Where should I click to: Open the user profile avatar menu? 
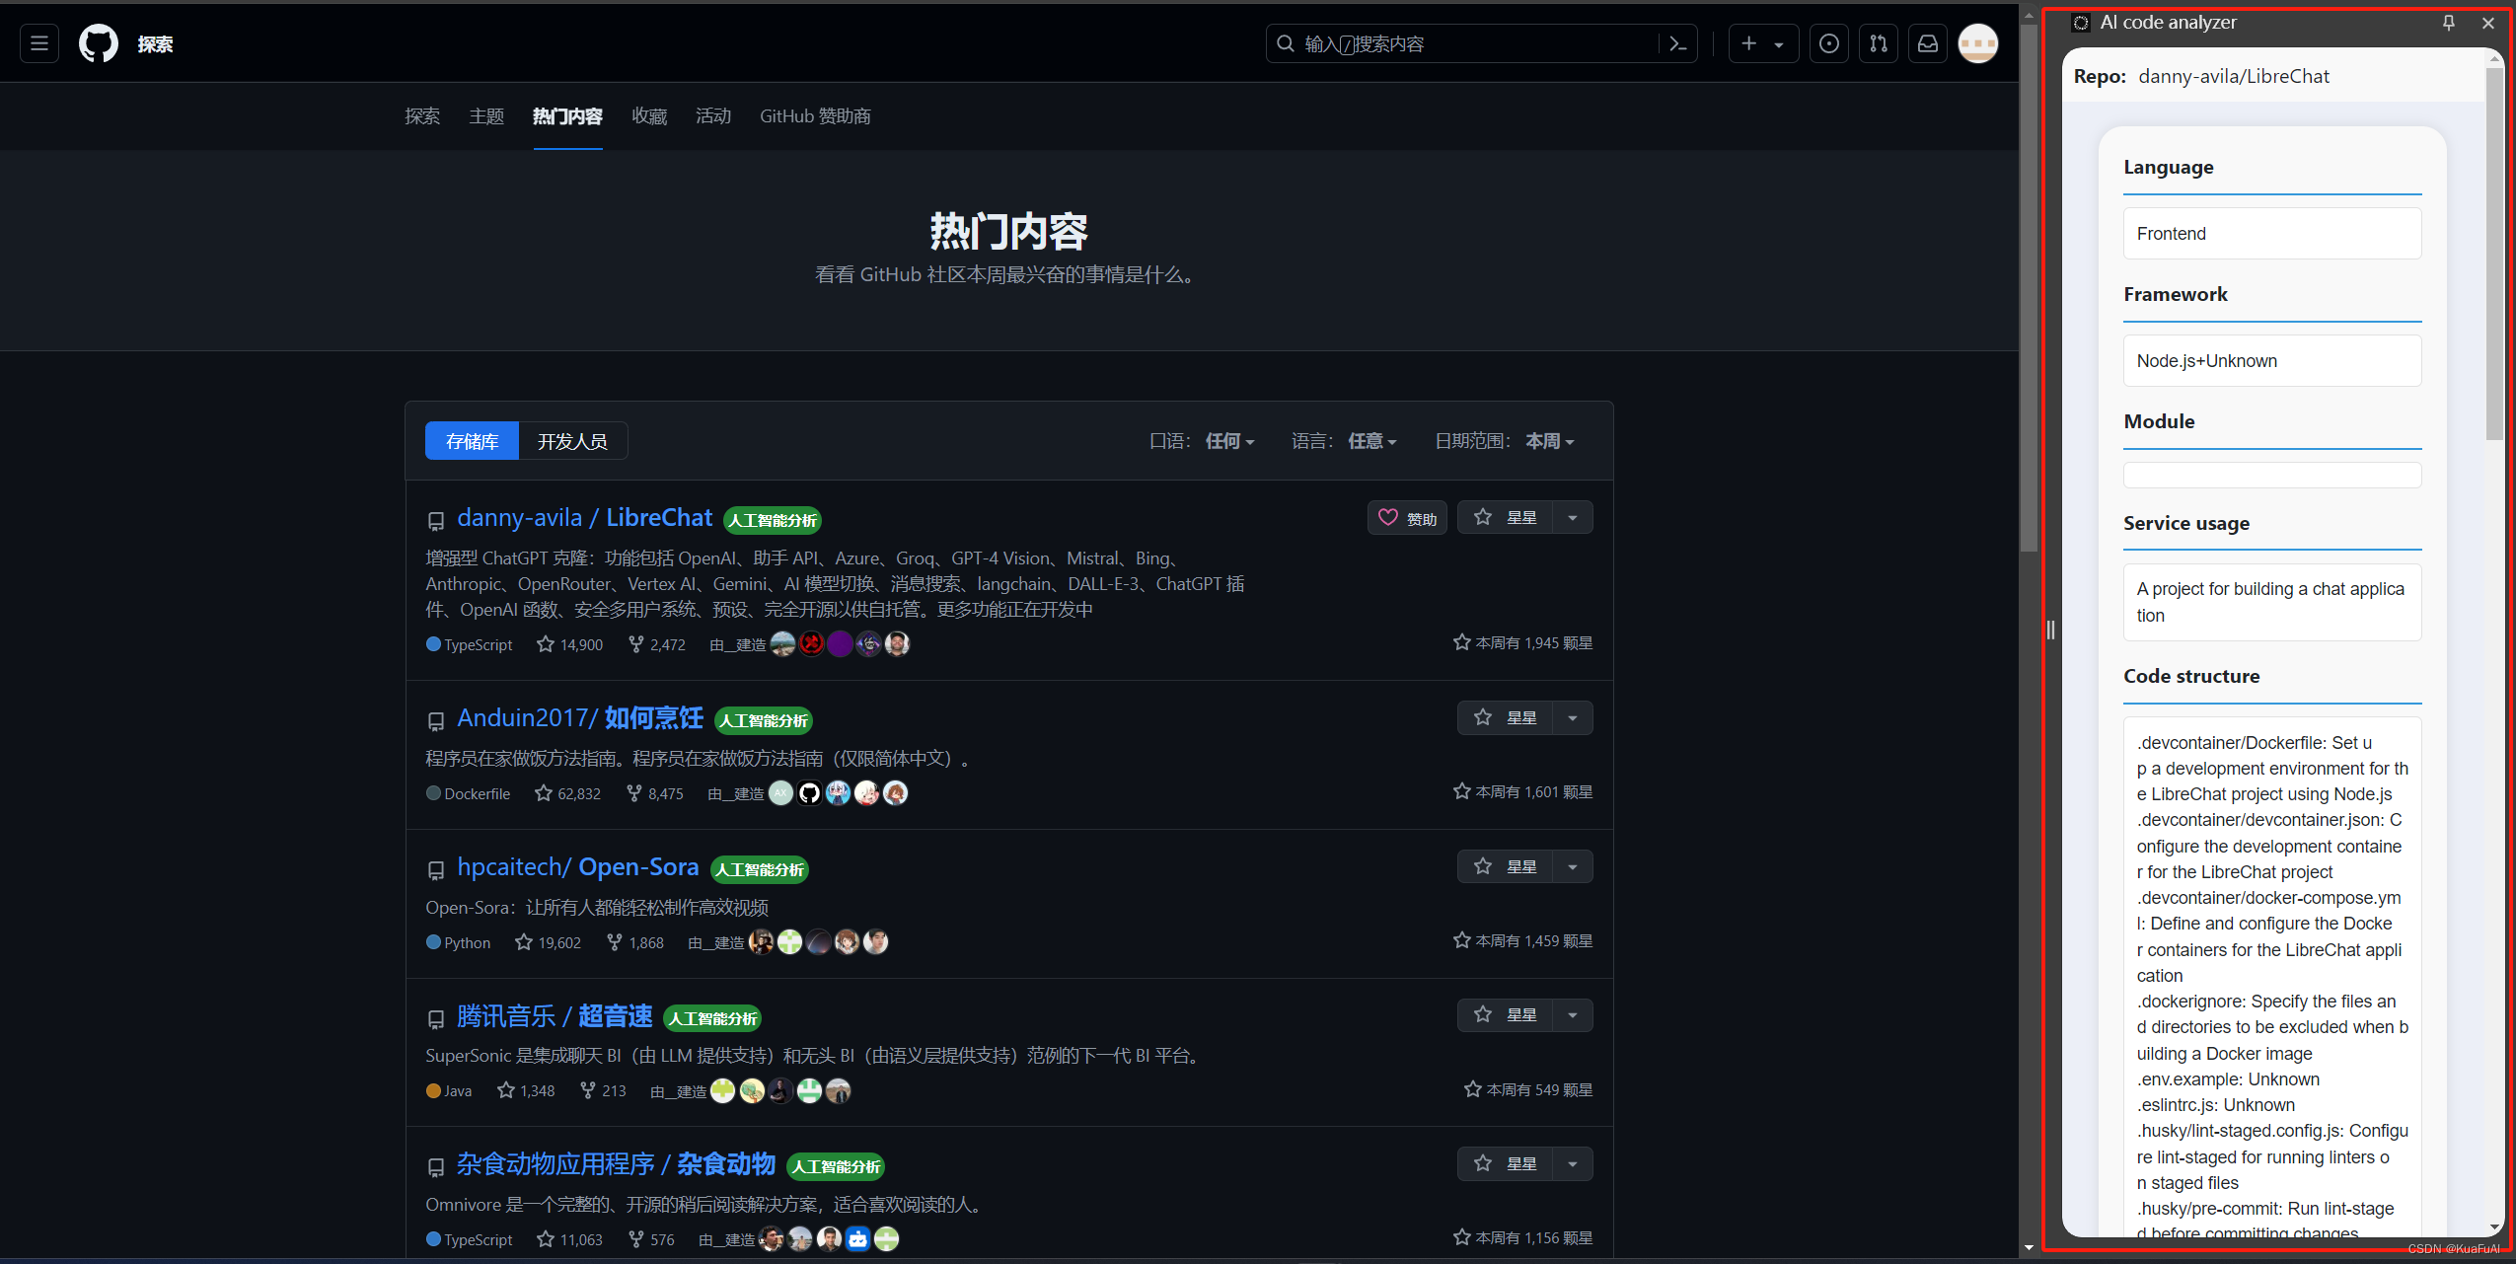point(1978,43)
